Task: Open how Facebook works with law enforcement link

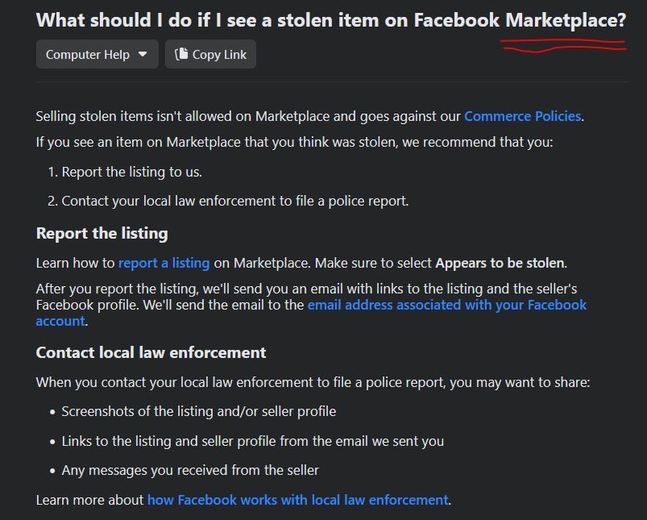Action: point(297,500)
